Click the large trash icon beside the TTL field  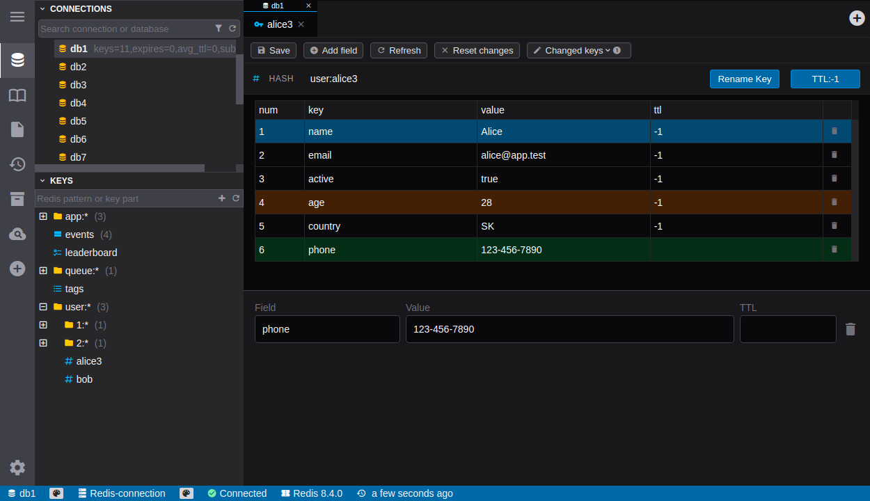[x=850, y=329]
